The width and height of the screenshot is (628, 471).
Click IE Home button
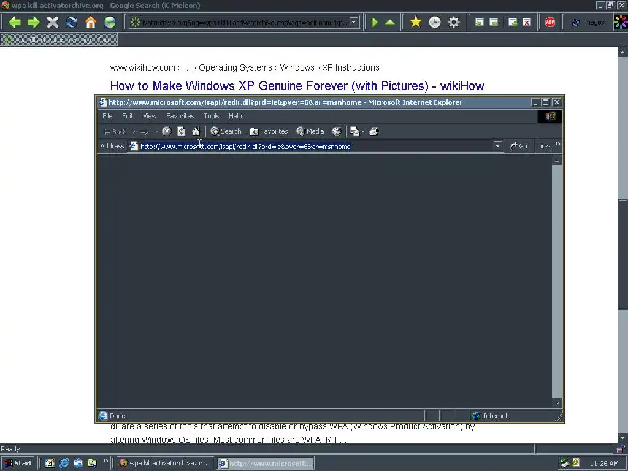196,131
